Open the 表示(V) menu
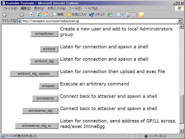Image resolution: width=185 pixels, height=139 pixels. (39, 8)
